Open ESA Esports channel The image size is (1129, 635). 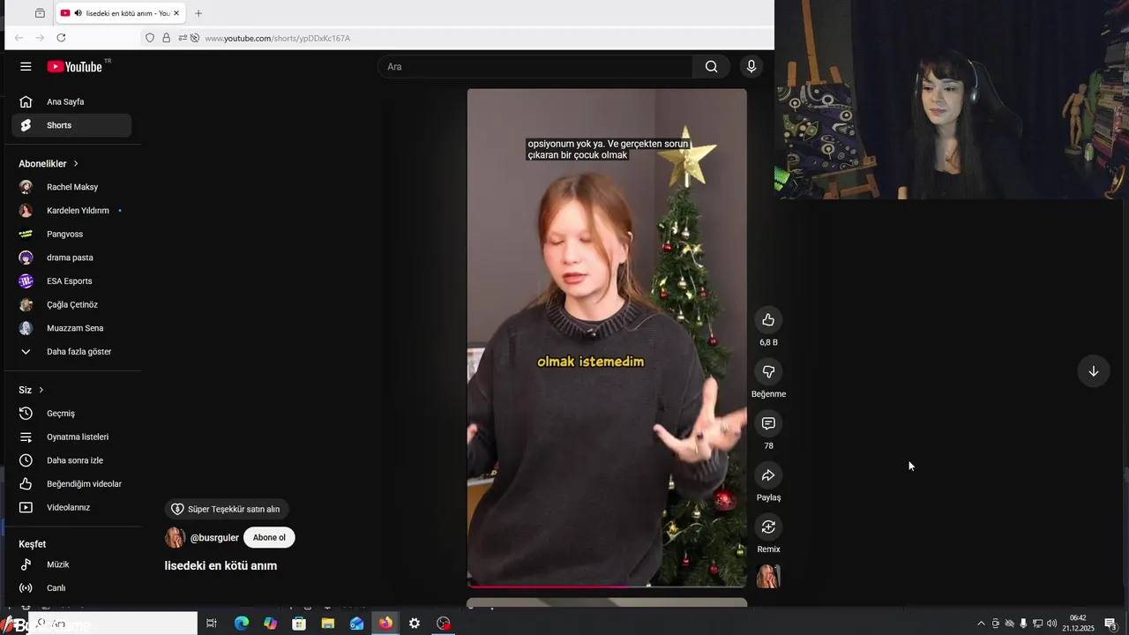pos(71,281)
